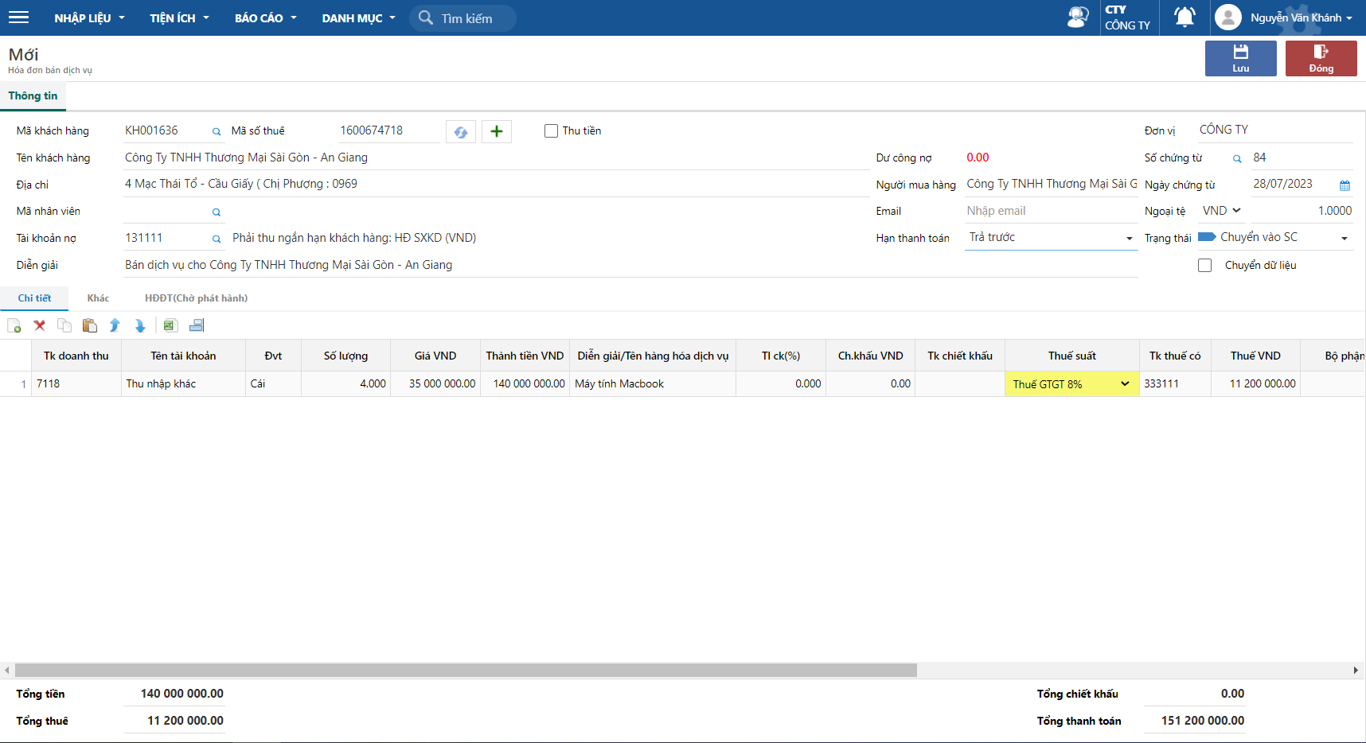Screen dimensions: 1366x743
Task: Move the row down with blue arrow
Action: 140,325
